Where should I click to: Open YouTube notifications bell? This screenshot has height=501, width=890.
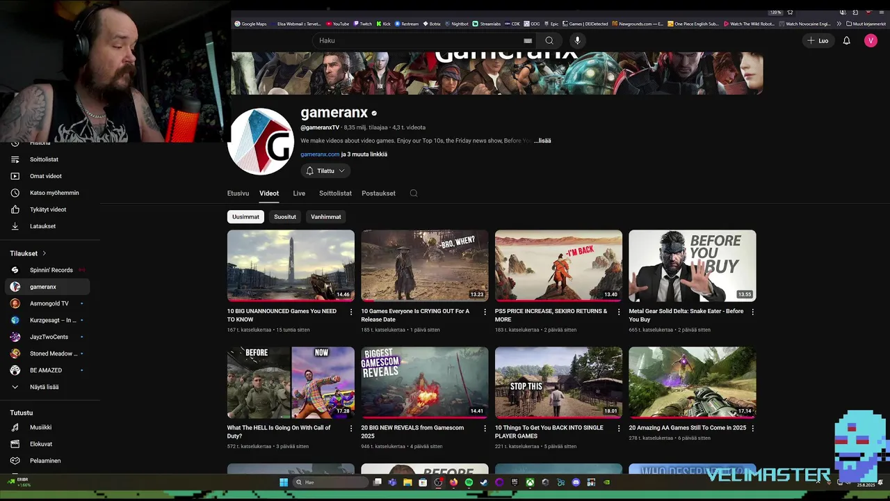[846, 40]
